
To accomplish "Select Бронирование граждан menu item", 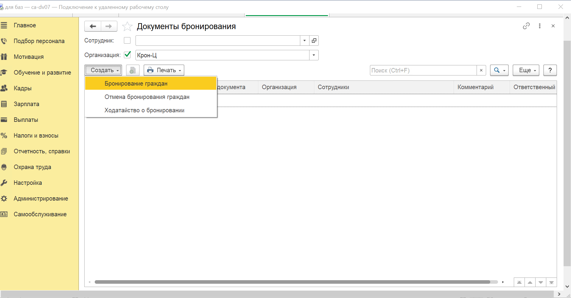I will coord(136,83).
